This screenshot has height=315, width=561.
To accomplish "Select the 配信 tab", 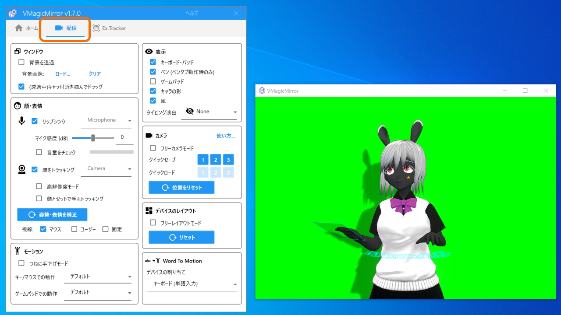I will pyautogui.click(x=66, y=28).
